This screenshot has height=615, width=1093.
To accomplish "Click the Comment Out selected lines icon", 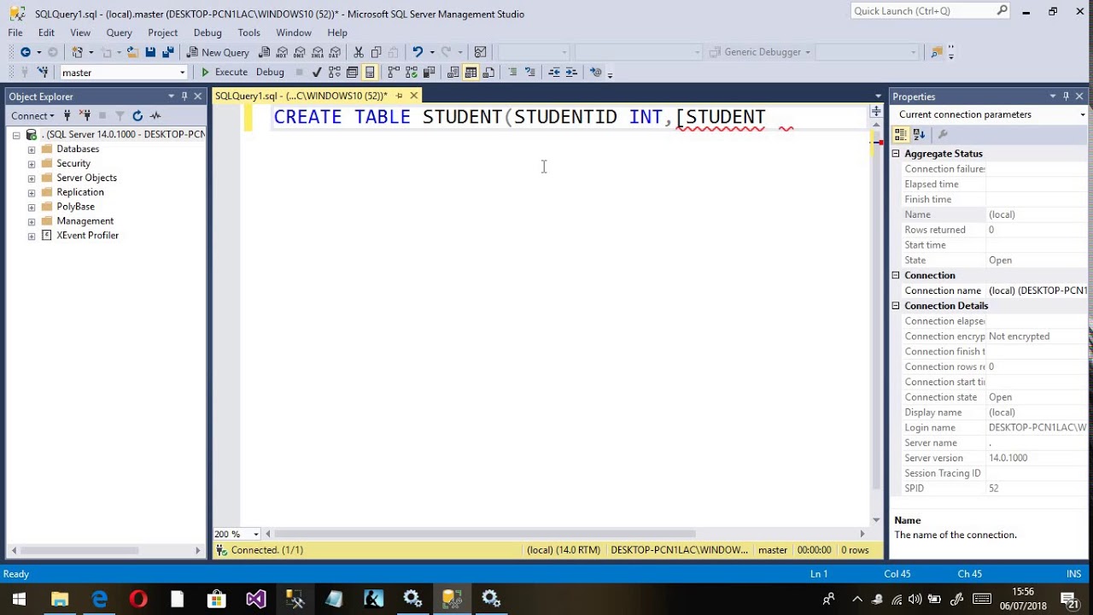I will [513, 73].
